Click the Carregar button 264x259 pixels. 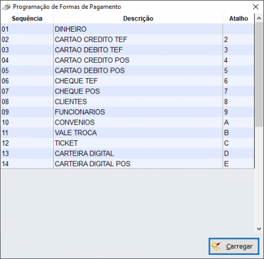(233, 246)
